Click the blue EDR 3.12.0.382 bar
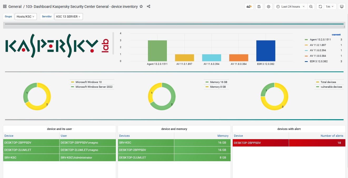The image size is (348, 178). coord(266,51)
